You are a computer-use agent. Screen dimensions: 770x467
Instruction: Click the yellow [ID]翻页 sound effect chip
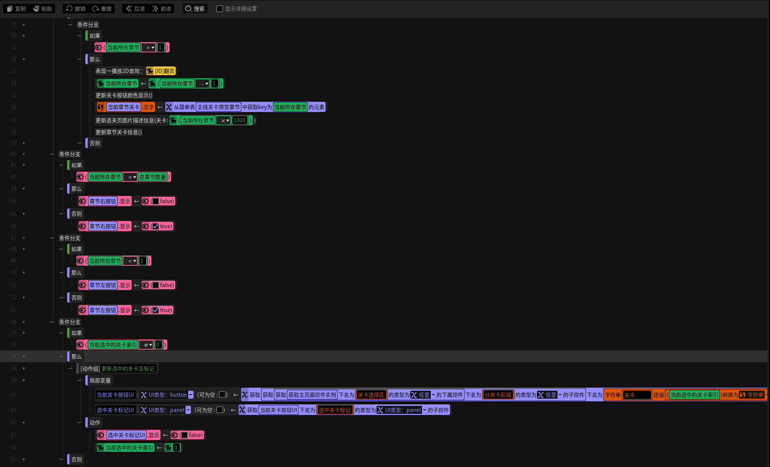pyautogui.click(x=161, y=71)
